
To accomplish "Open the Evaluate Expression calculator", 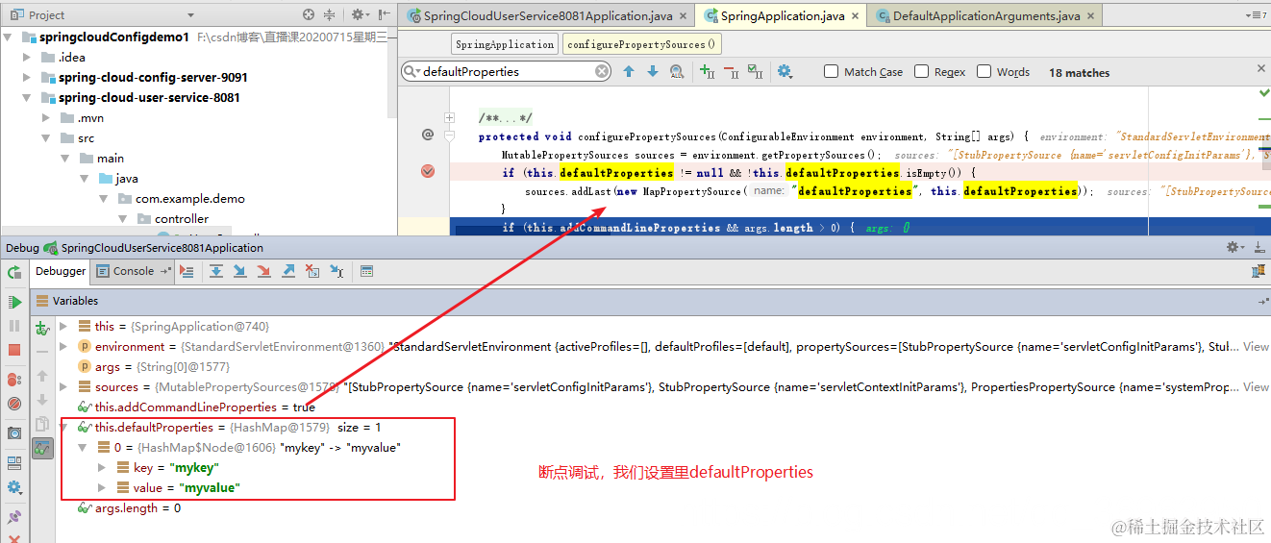I will coord(366,272).
